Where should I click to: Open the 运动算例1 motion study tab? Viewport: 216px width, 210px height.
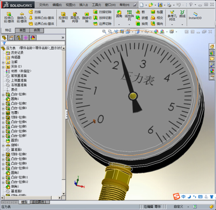40,202
